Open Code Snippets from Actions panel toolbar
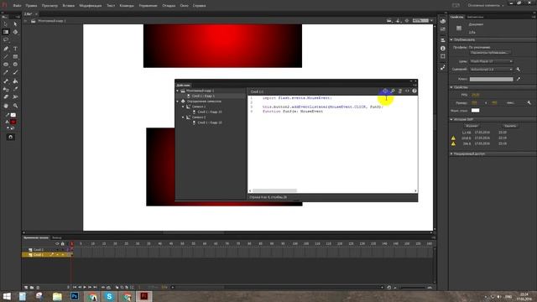Viewport: 537px width, 302px height. point(407,91)
